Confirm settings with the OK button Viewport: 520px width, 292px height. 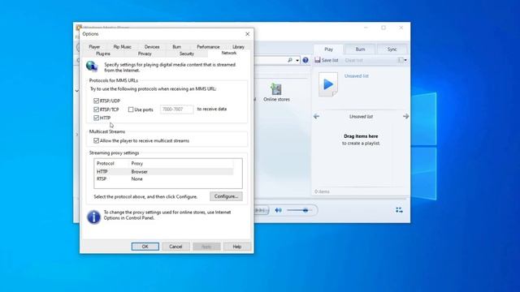[x=145, y=247]
